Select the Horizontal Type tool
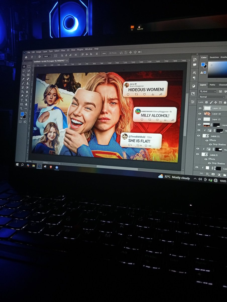Screen dimensions: 227x302 (x=22, y=100)
